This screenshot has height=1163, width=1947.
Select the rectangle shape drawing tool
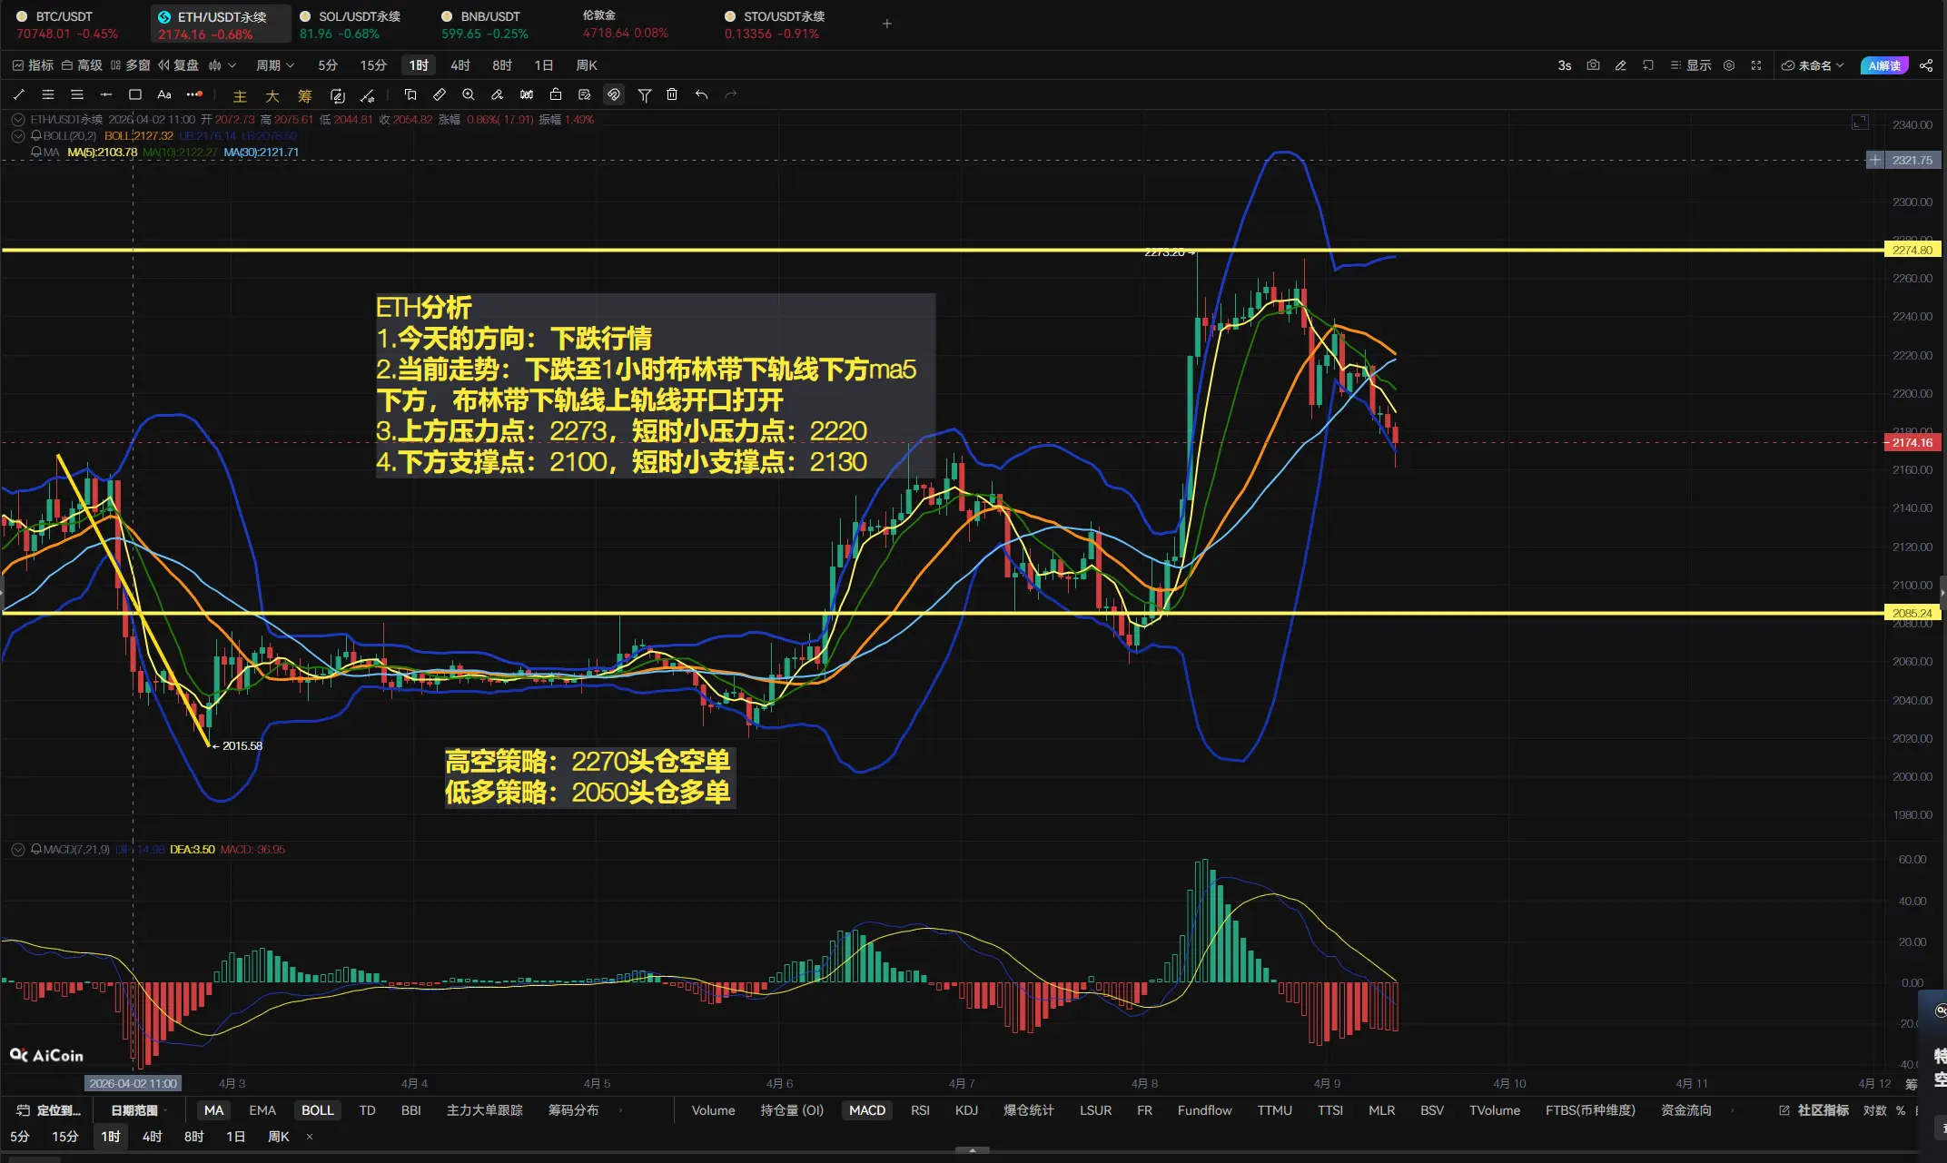coord(135,94)
